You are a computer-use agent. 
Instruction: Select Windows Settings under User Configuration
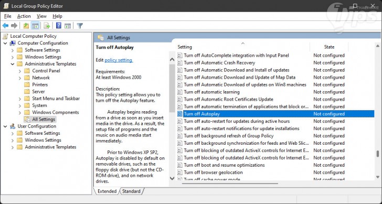43,140
